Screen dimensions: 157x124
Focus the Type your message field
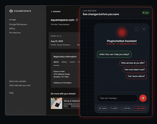[x=117, y=98]
